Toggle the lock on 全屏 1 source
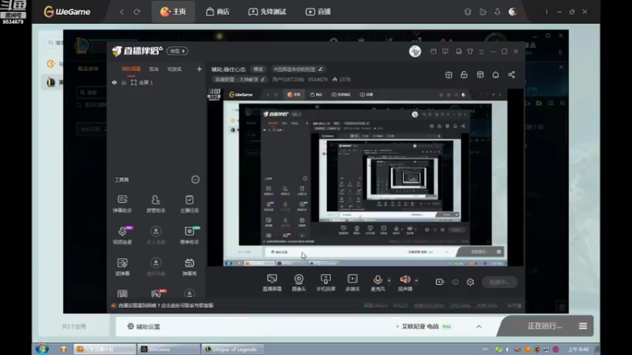 click(x=124, y=83)
